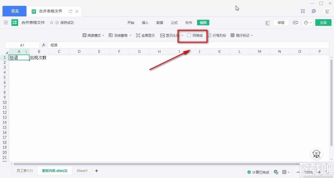This screenshot has width=334, height=178.
Task: Click the fx insert function icon
Action: [x=44, y=45]
